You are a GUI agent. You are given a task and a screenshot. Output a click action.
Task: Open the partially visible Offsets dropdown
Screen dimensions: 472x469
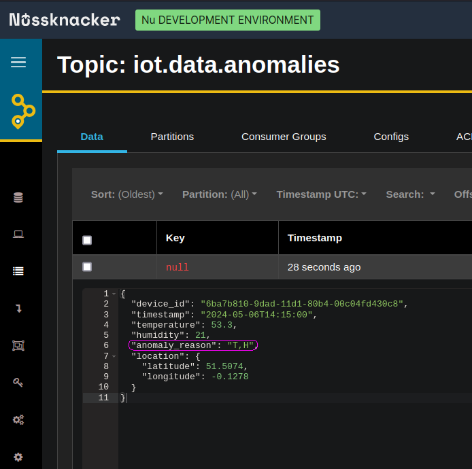[x=463, y=194]
